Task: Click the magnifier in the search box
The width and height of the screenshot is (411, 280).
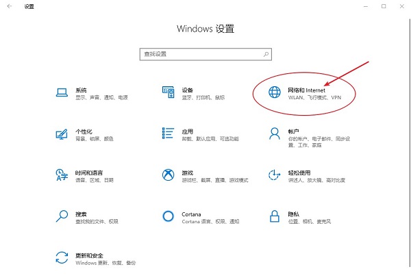Action: click(x=266, y=54)
